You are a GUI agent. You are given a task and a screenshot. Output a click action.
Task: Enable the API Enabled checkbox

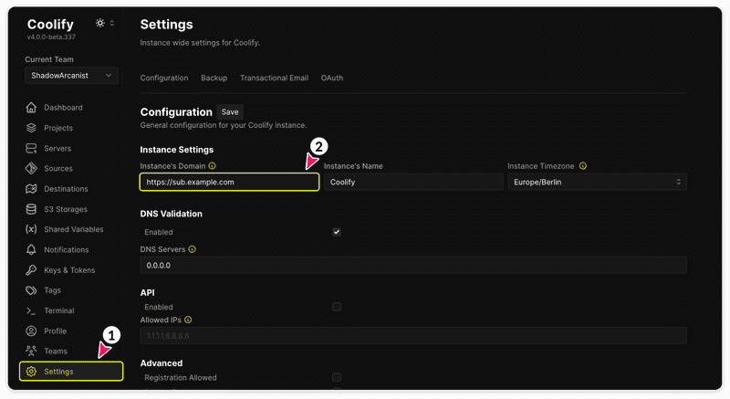point(337,307)
